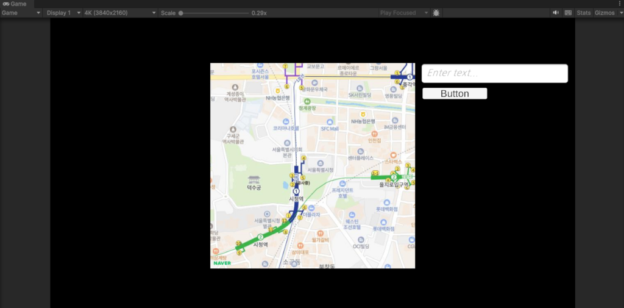Click the 덕수궁 map label
This screenshot has width=624, height=308.
254,188
